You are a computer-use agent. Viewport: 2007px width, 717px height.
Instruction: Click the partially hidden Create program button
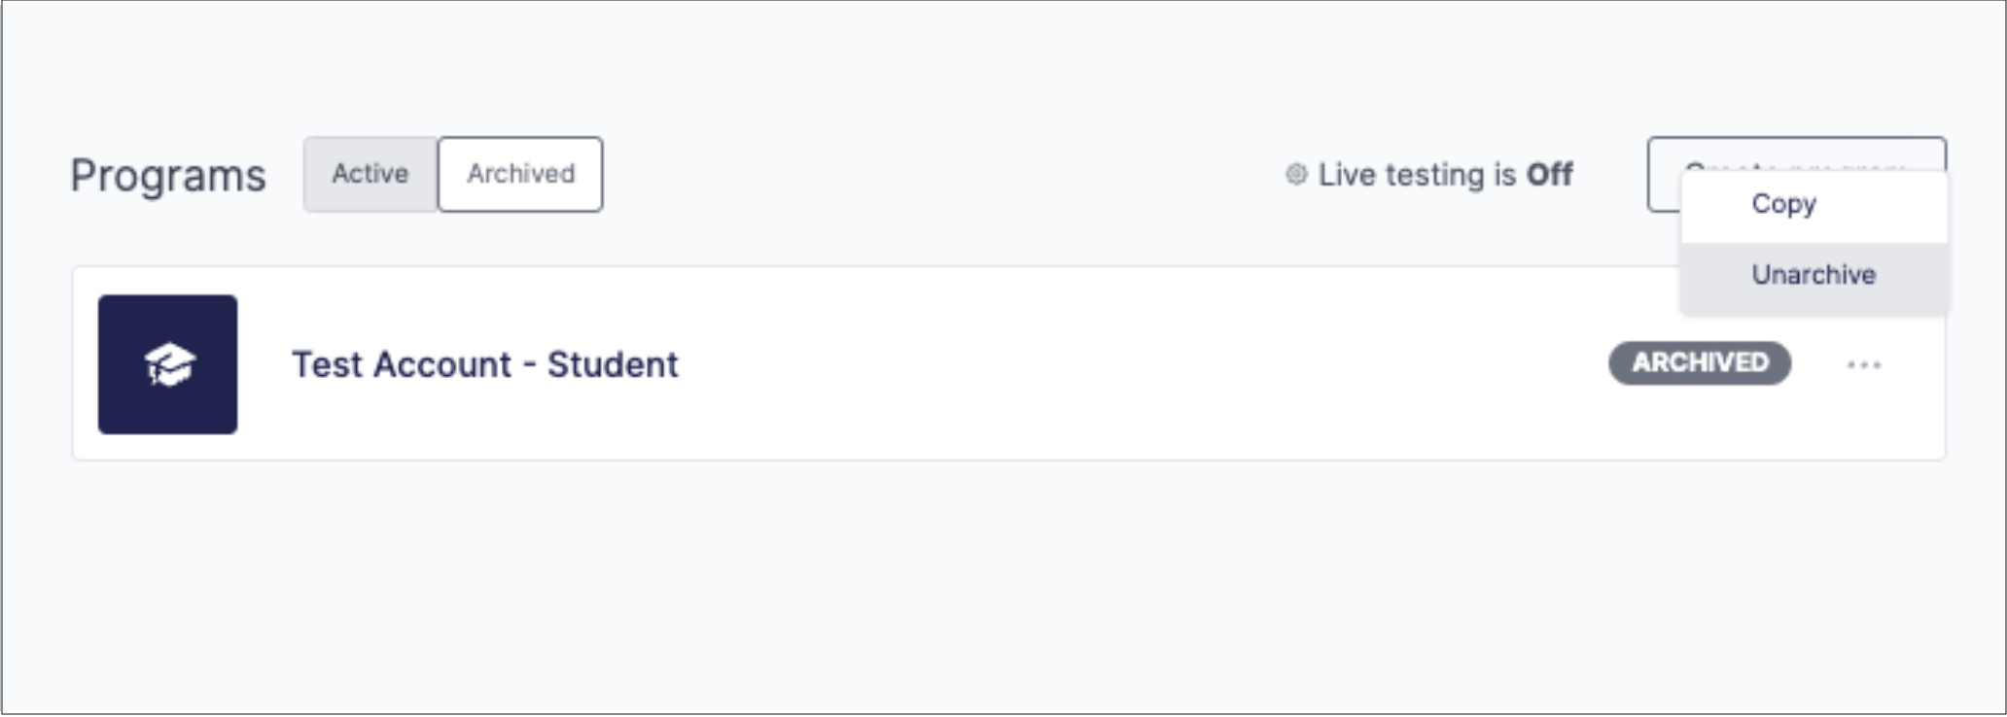(1664, 174)
